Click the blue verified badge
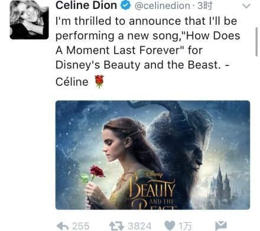This screenshot has height=231, width=260. [125, 5]
